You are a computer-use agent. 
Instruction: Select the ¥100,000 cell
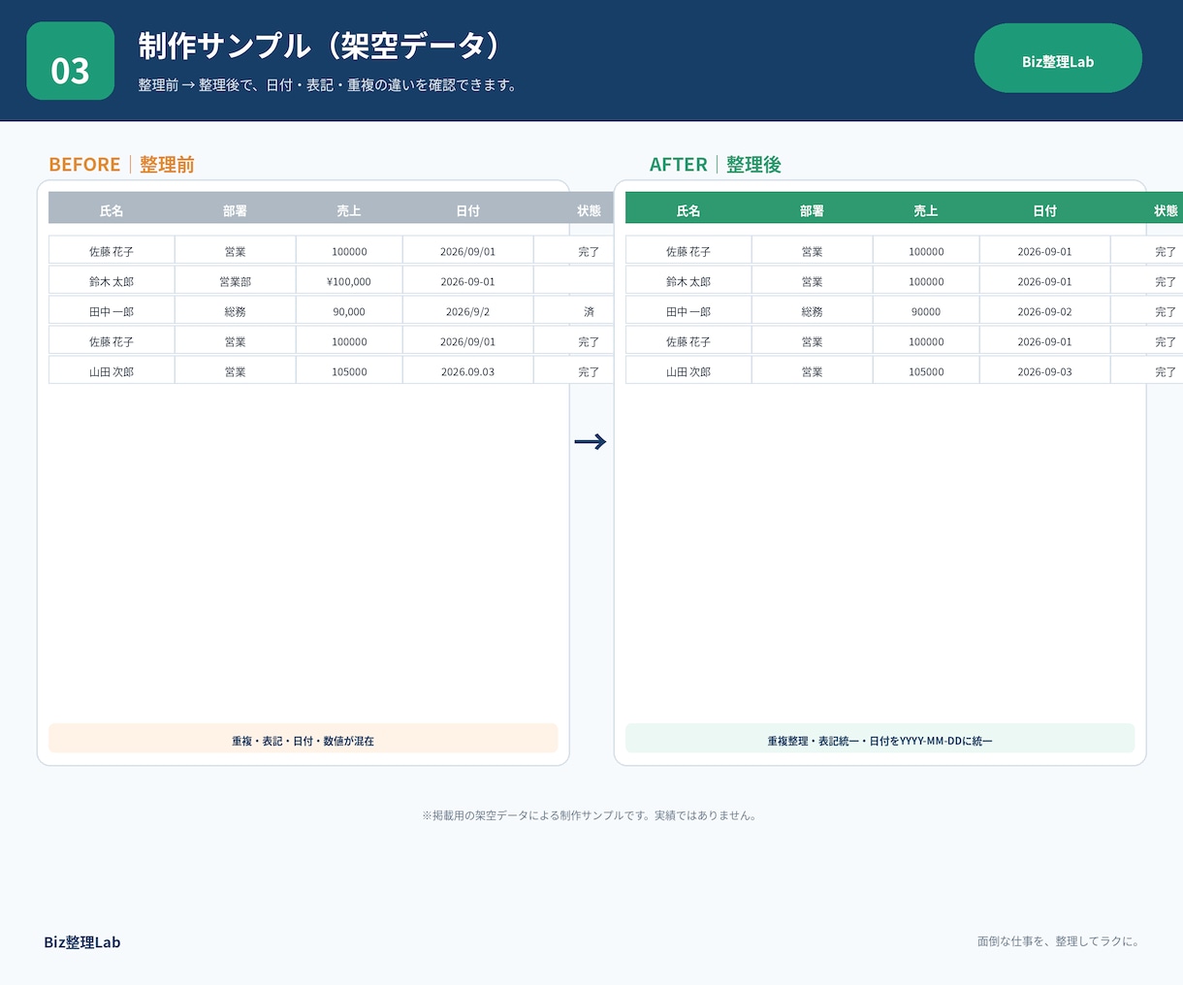349,281
